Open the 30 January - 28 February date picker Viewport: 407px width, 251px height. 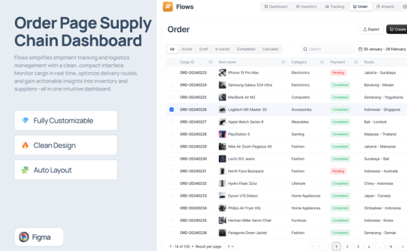[381, 49]
